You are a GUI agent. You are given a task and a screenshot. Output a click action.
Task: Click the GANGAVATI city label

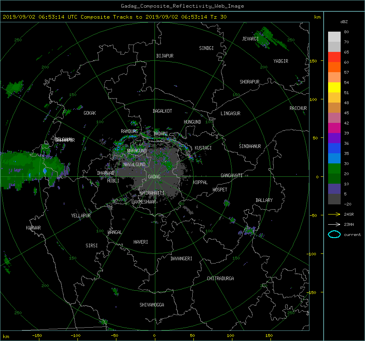232,176
